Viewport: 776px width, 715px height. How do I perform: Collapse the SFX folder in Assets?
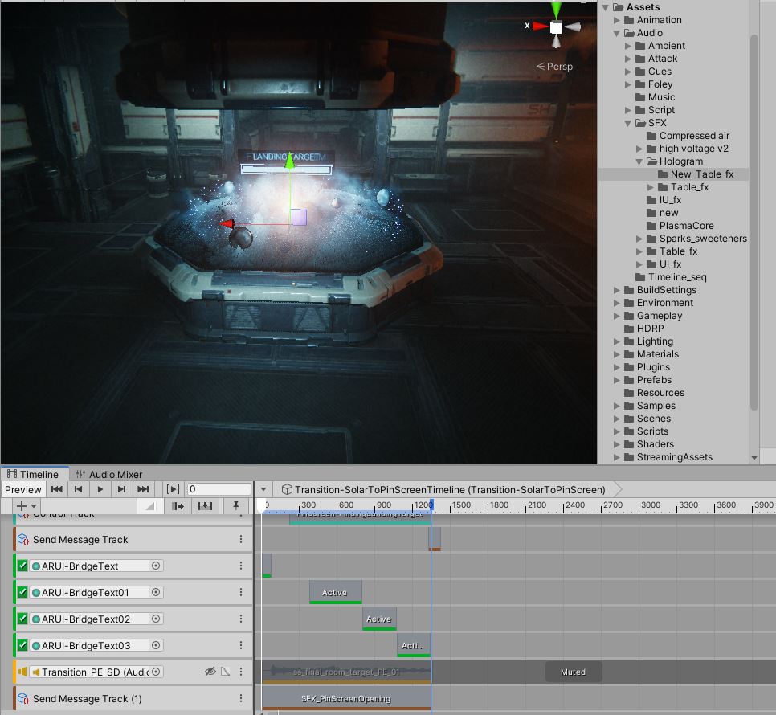point(627,123)
